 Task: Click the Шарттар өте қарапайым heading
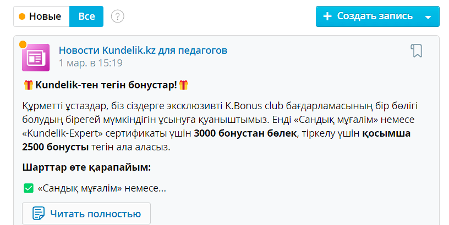coord(86,167)
